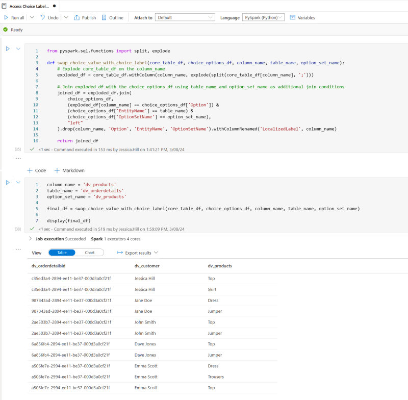The width and height of the screenshot is (408, 400).
Task: Click 'return joined_df' code line
Action: [78, 141]
